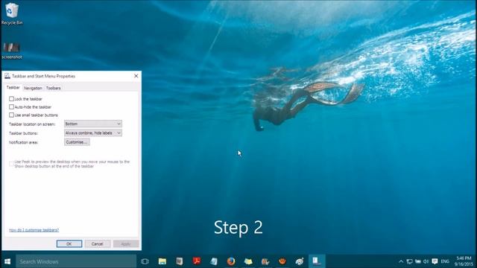Open the white swirl taskbar app
This screenshot has width=477, height=268.
300,261
